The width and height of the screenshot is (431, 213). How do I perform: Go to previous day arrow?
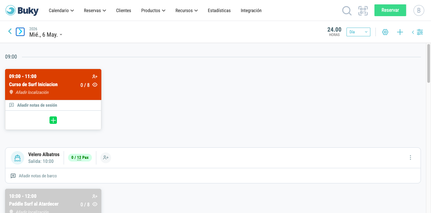pos(10,32)
